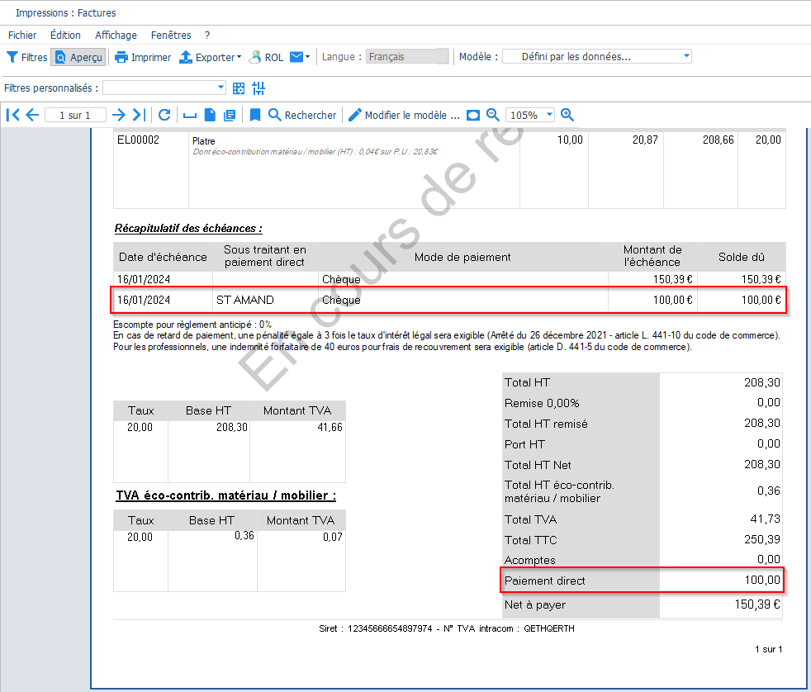Go to the next page arrow
Screen dimensions: 811x692
[x=119, y=115]
